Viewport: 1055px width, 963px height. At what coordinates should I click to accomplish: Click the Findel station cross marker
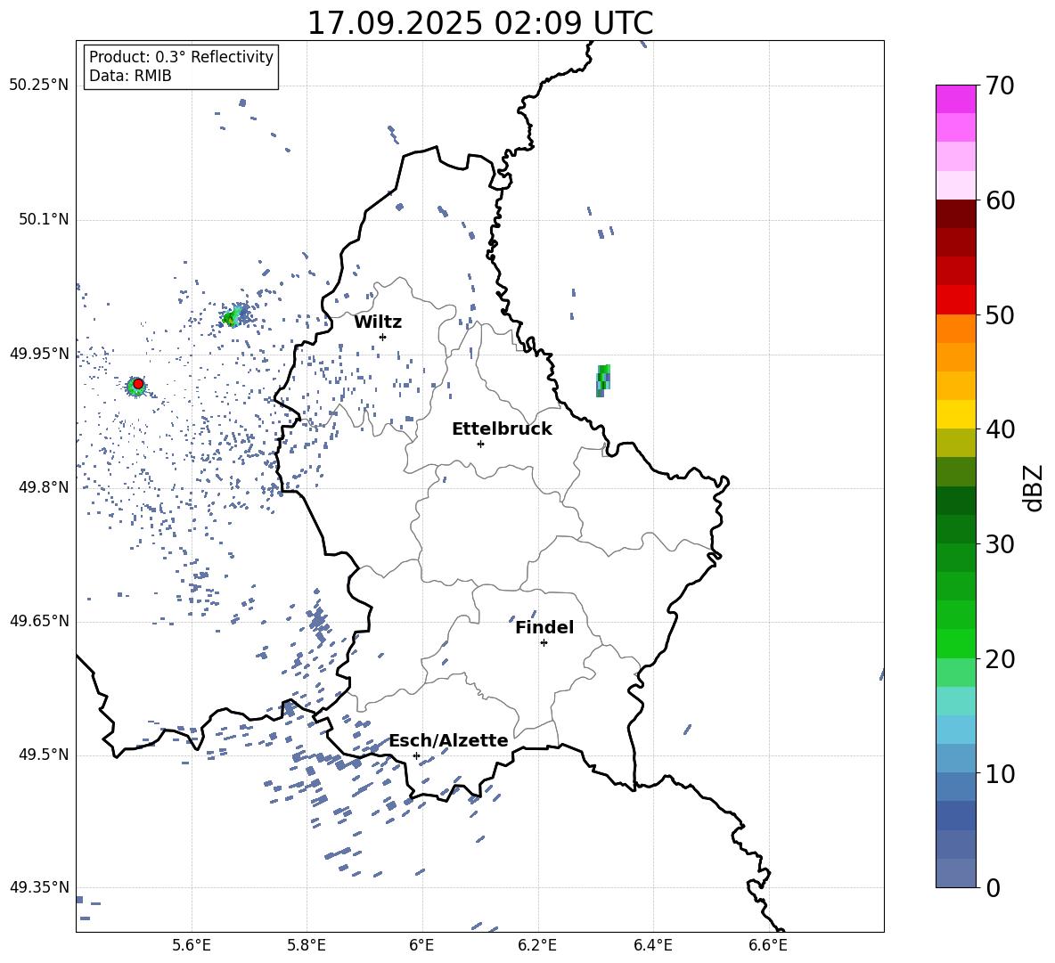click(x=544, y=643)
